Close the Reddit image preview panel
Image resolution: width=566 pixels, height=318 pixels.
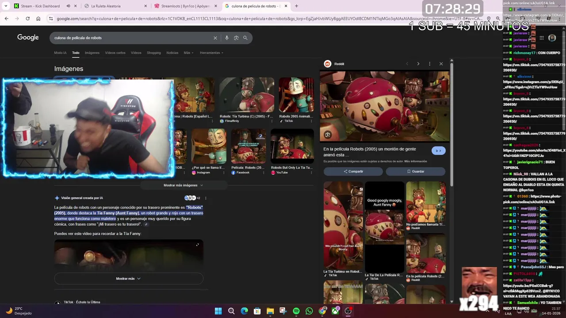tap(441, 64)
